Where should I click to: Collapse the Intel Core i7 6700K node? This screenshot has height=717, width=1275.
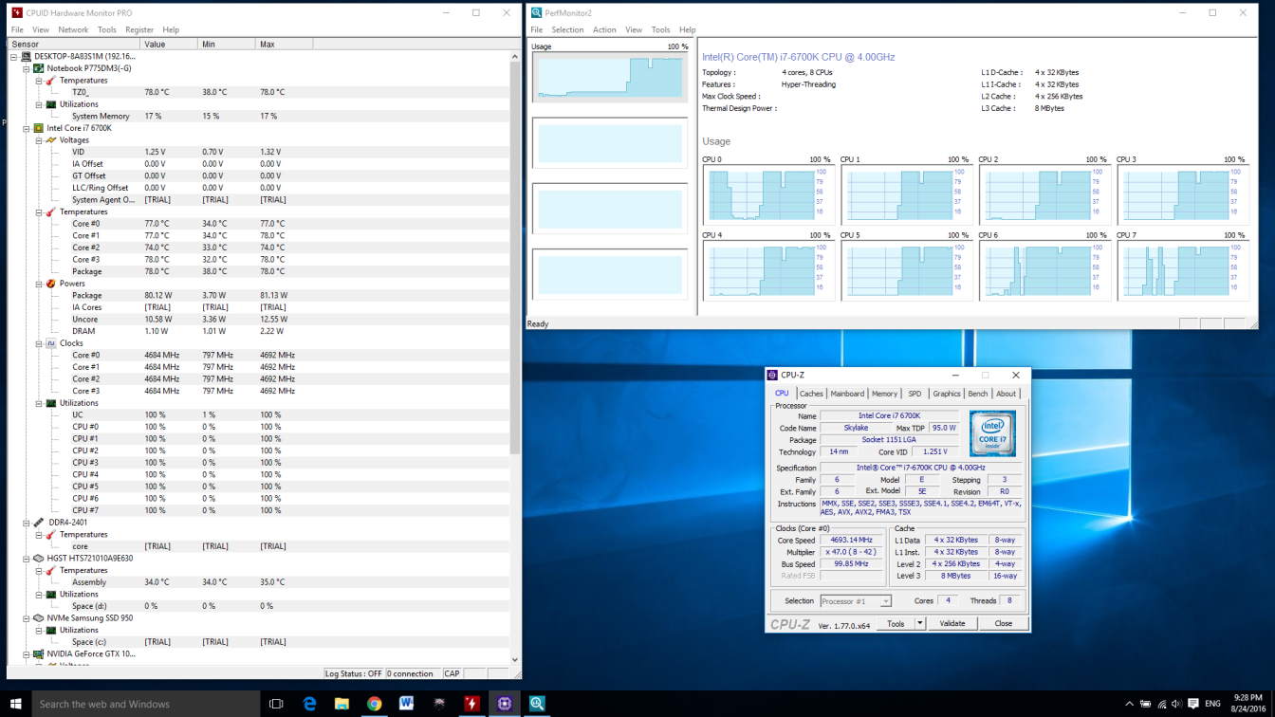pyautogui.click(x=27, y=128)
